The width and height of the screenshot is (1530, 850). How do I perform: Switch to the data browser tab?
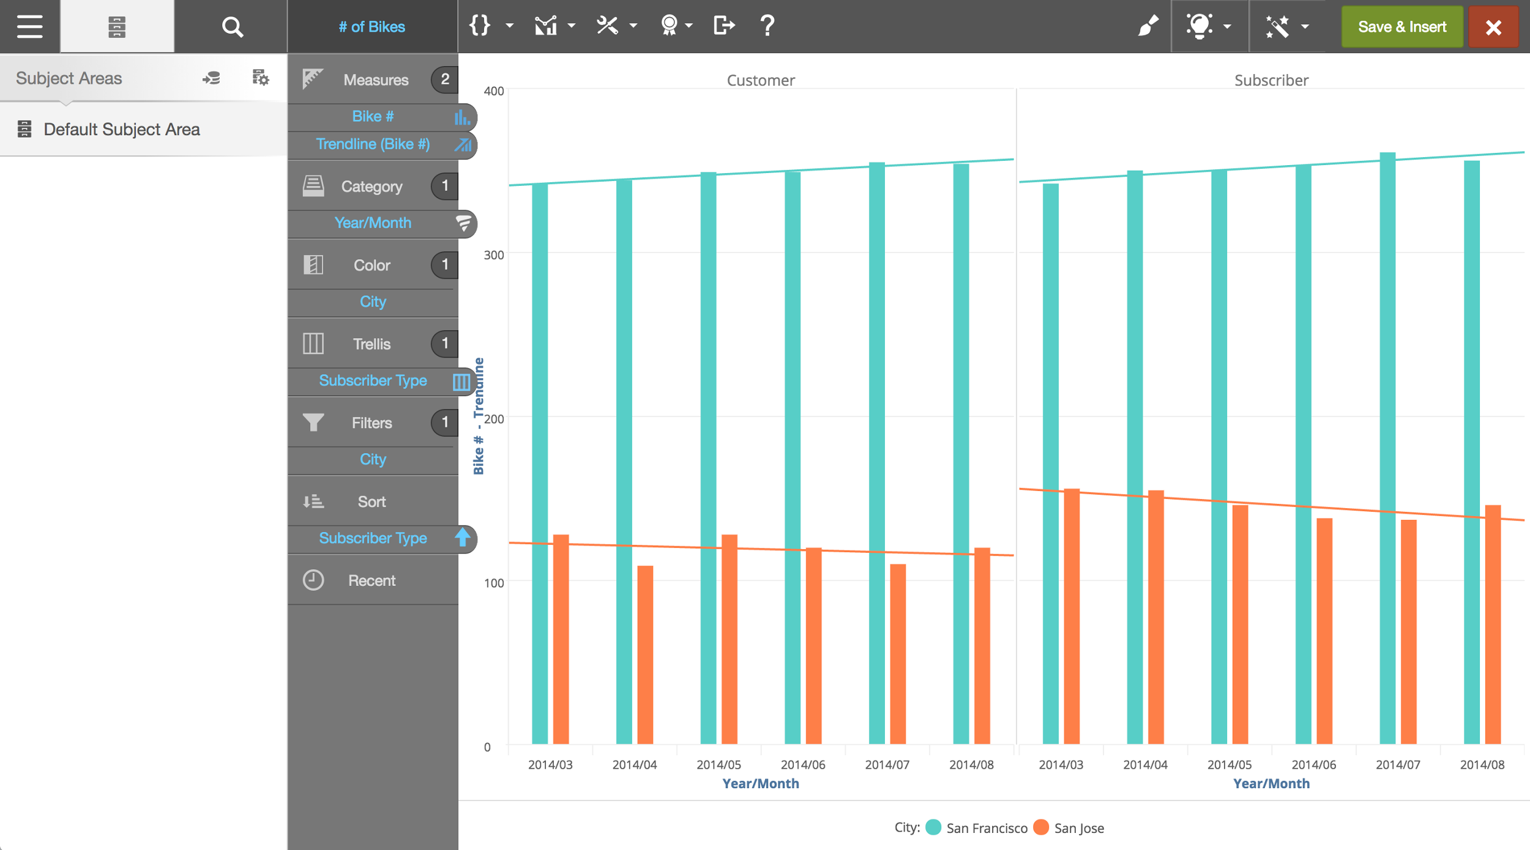pyautogui.click(x=117, y=26)
